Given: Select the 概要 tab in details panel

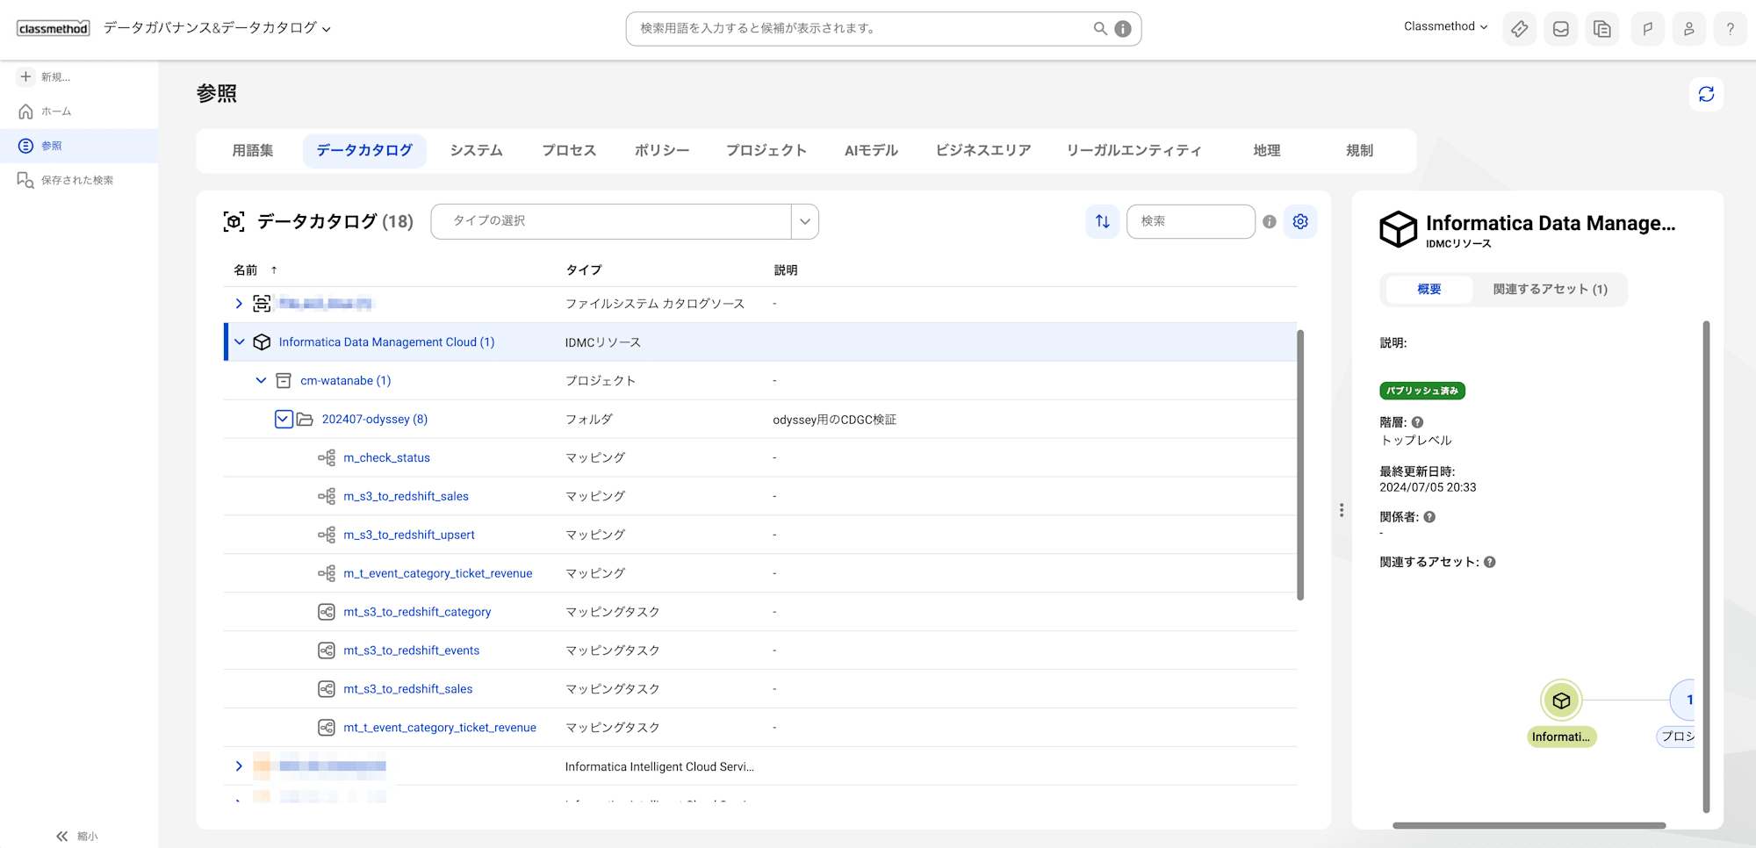Looking at the screenshot, I should (1429, 290).
